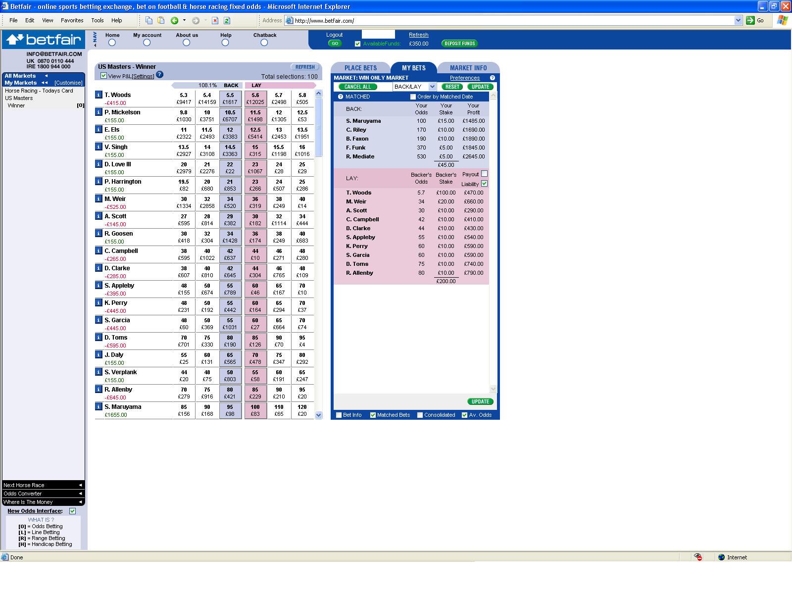The height and width of the screenshot is (594, 792).
Task: Click the MATCHED section help icon
Action: (x=340, y=97)
